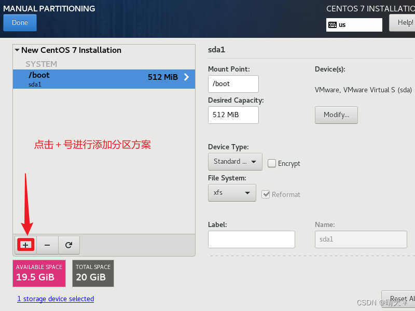
Task: Open the Device Type Standard dropdown
Action: click(235, 162)
